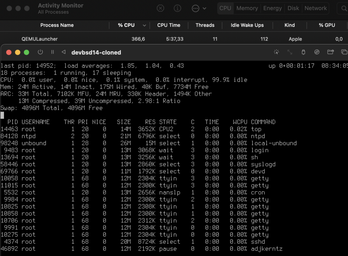Click the "local-unbound" command name
The height and width of the screenshot is (256, 348).
tap(274, 143)
